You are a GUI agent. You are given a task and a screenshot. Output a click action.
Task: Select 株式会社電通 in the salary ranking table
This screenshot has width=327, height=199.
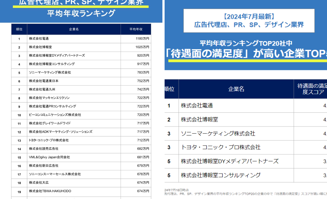(39, 39)
